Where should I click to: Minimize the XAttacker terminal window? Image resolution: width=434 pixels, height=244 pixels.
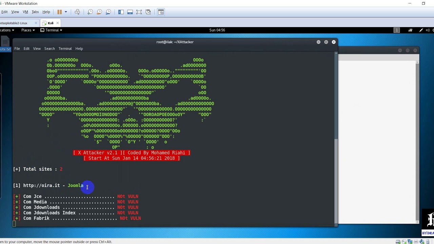pyautogui.click(x=318, y=42)
